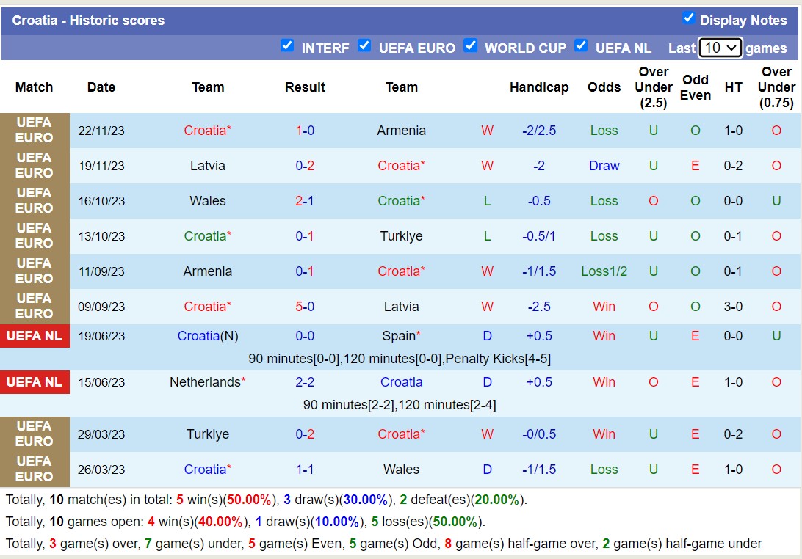This screenshot has height=559, width=802.
Task: Toggle the UEFA NL filter checkbox
Action: [581, 46]
